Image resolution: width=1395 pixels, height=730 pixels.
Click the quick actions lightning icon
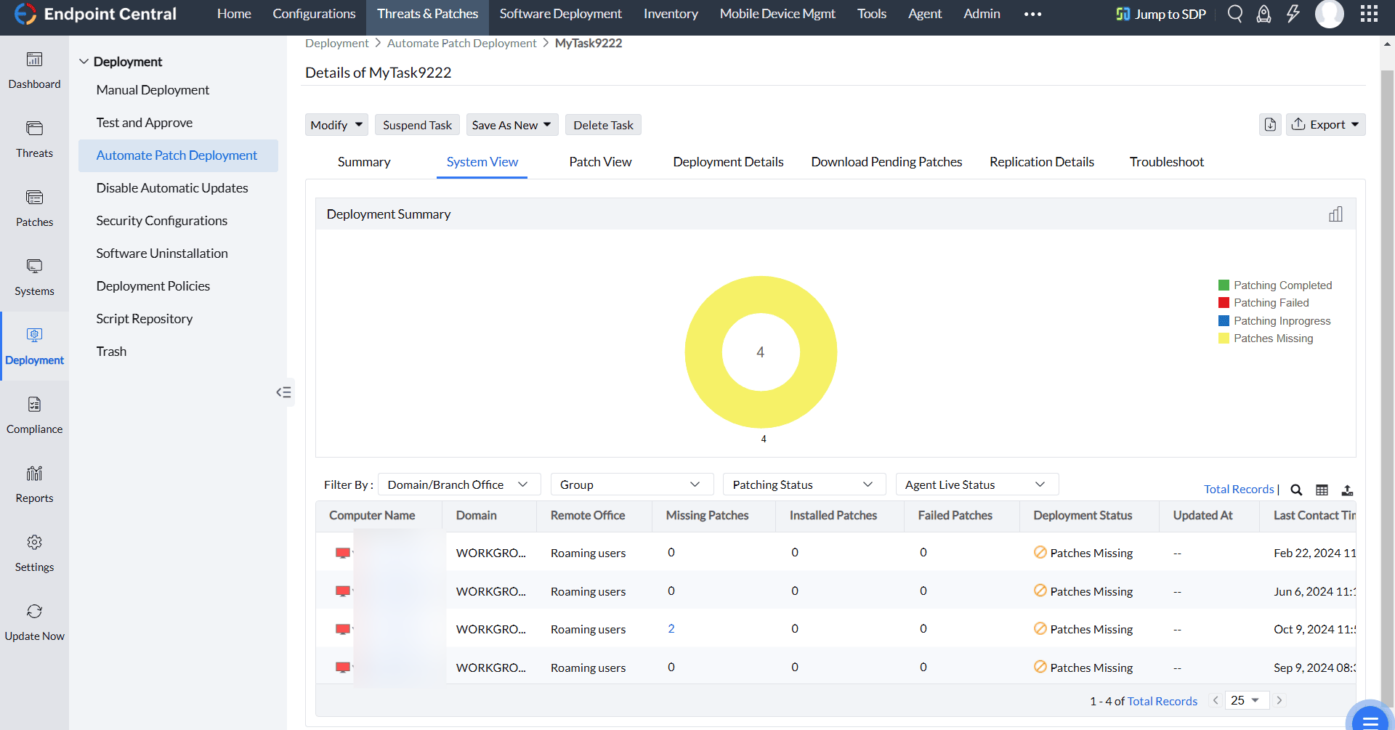(x=1293, y=14)
